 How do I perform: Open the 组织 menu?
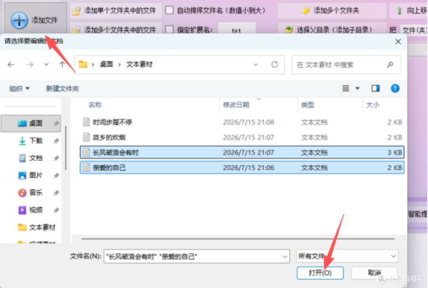coord(19,89)
